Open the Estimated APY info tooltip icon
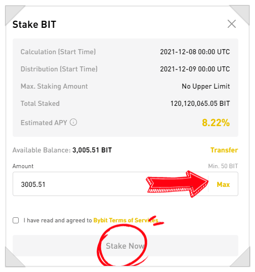Viewport: 255px width, 272px height. pos(73,122)
